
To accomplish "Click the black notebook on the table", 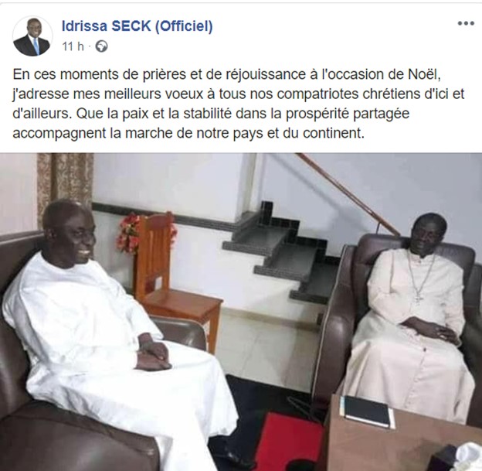I will (367, 411).
